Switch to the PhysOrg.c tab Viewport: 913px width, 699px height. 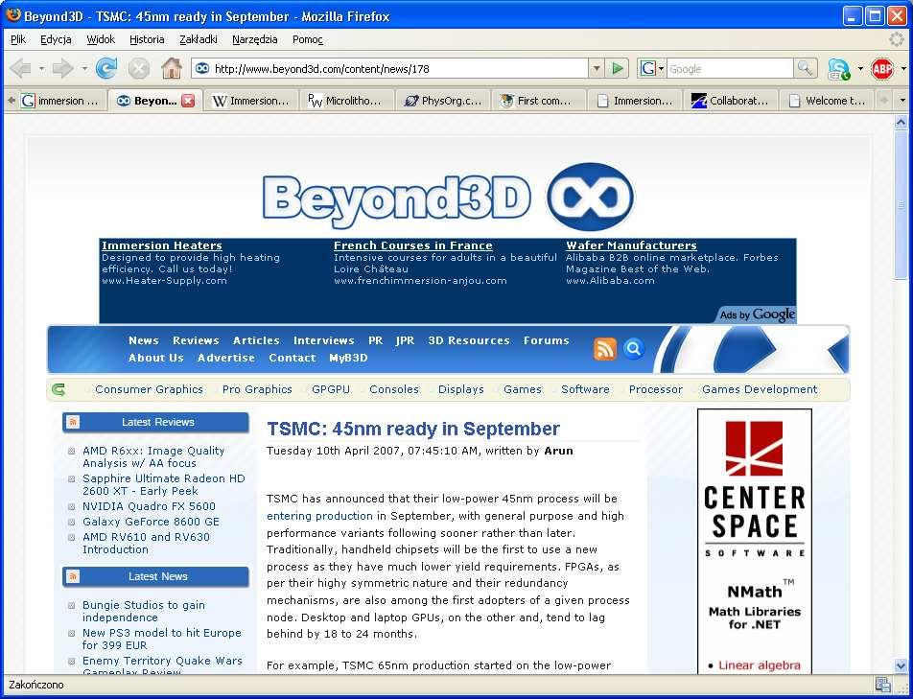(x=444, y=101)
